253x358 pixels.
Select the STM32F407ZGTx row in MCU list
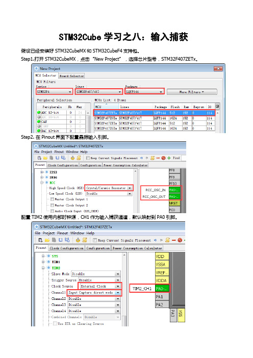point(155,118)
